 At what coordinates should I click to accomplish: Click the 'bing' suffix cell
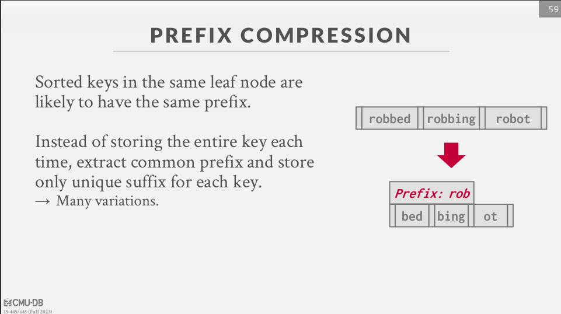[451, 215]
